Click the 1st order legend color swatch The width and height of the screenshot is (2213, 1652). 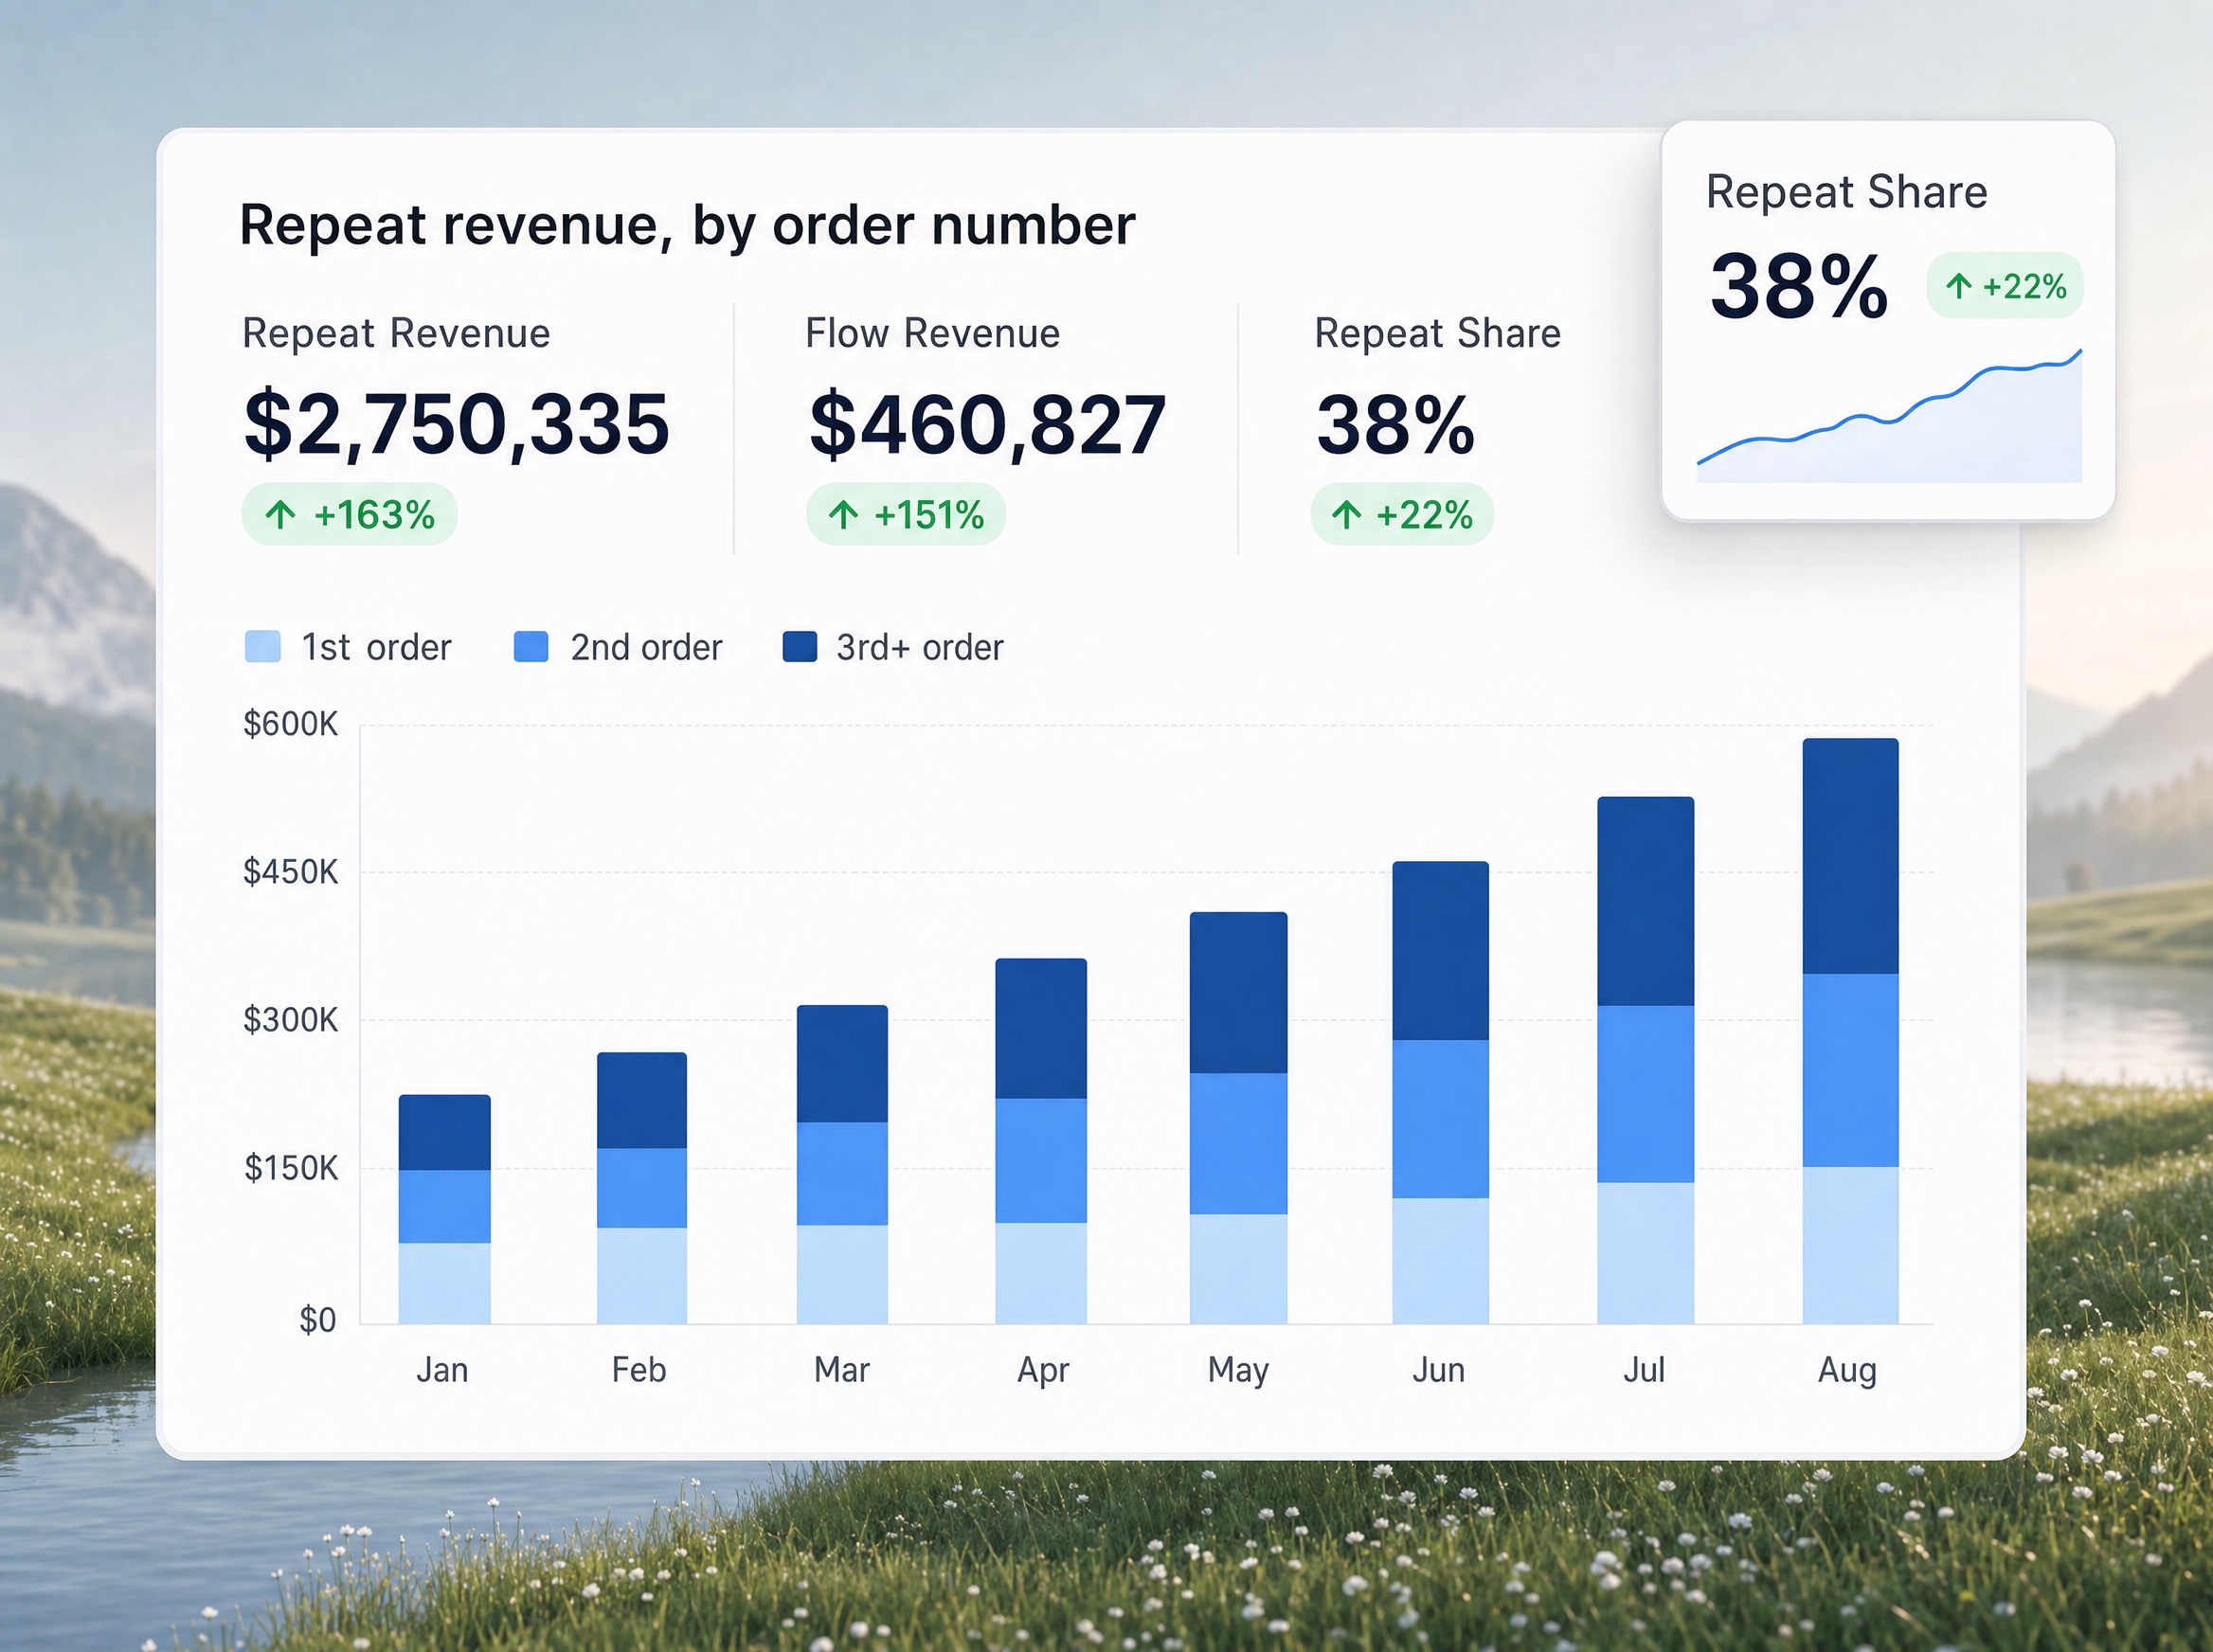click(x=263, y=646)
